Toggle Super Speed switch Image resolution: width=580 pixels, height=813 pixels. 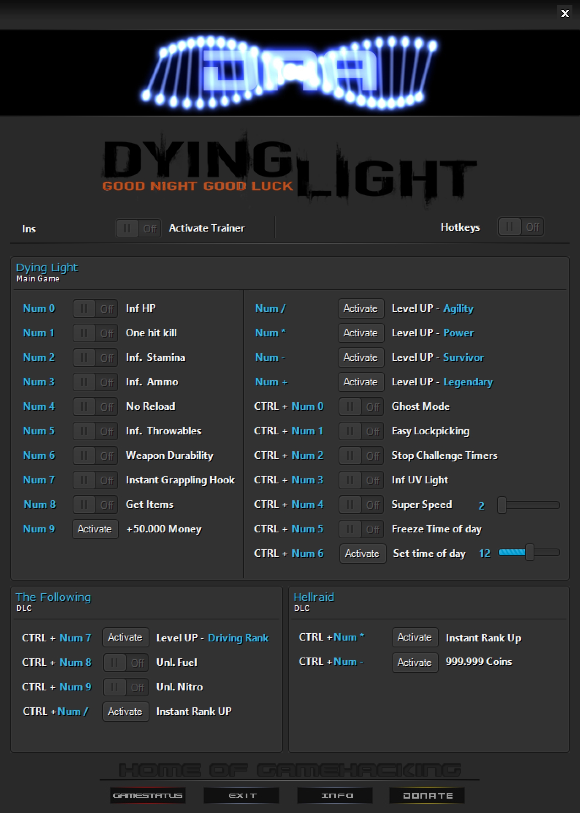(x=361, y=505)
